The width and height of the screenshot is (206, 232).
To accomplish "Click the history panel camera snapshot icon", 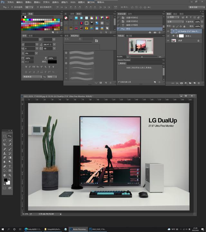I will click(x=155, y=32).
